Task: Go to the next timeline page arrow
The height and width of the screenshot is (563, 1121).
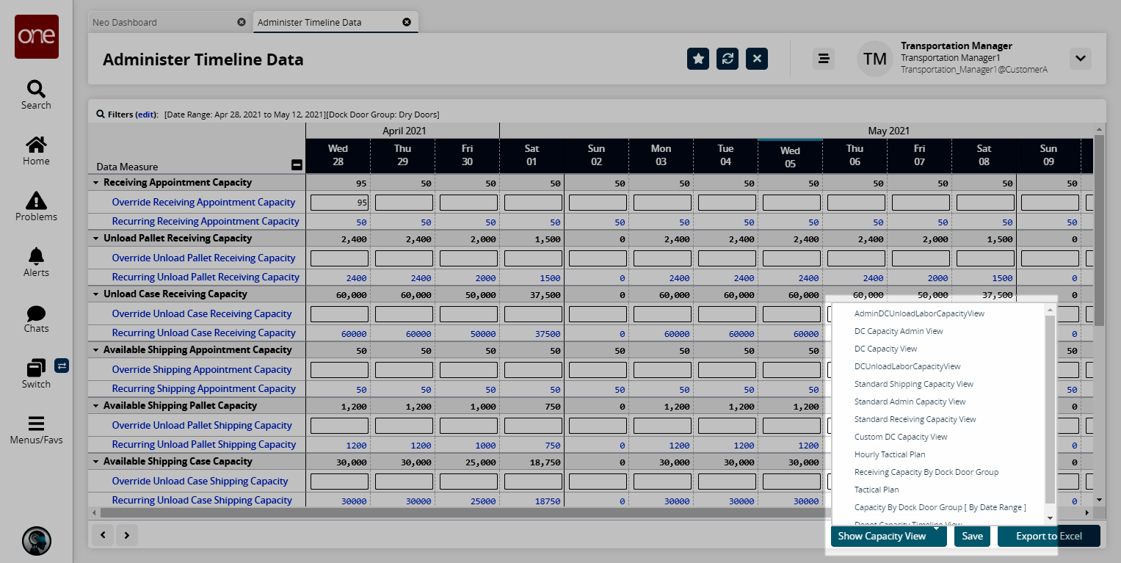Action: 127,536
